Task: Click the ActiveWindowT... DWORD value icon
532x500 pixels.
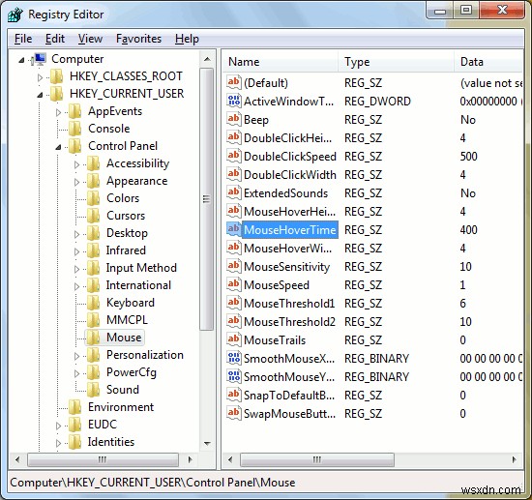Action: coord(234,102)
